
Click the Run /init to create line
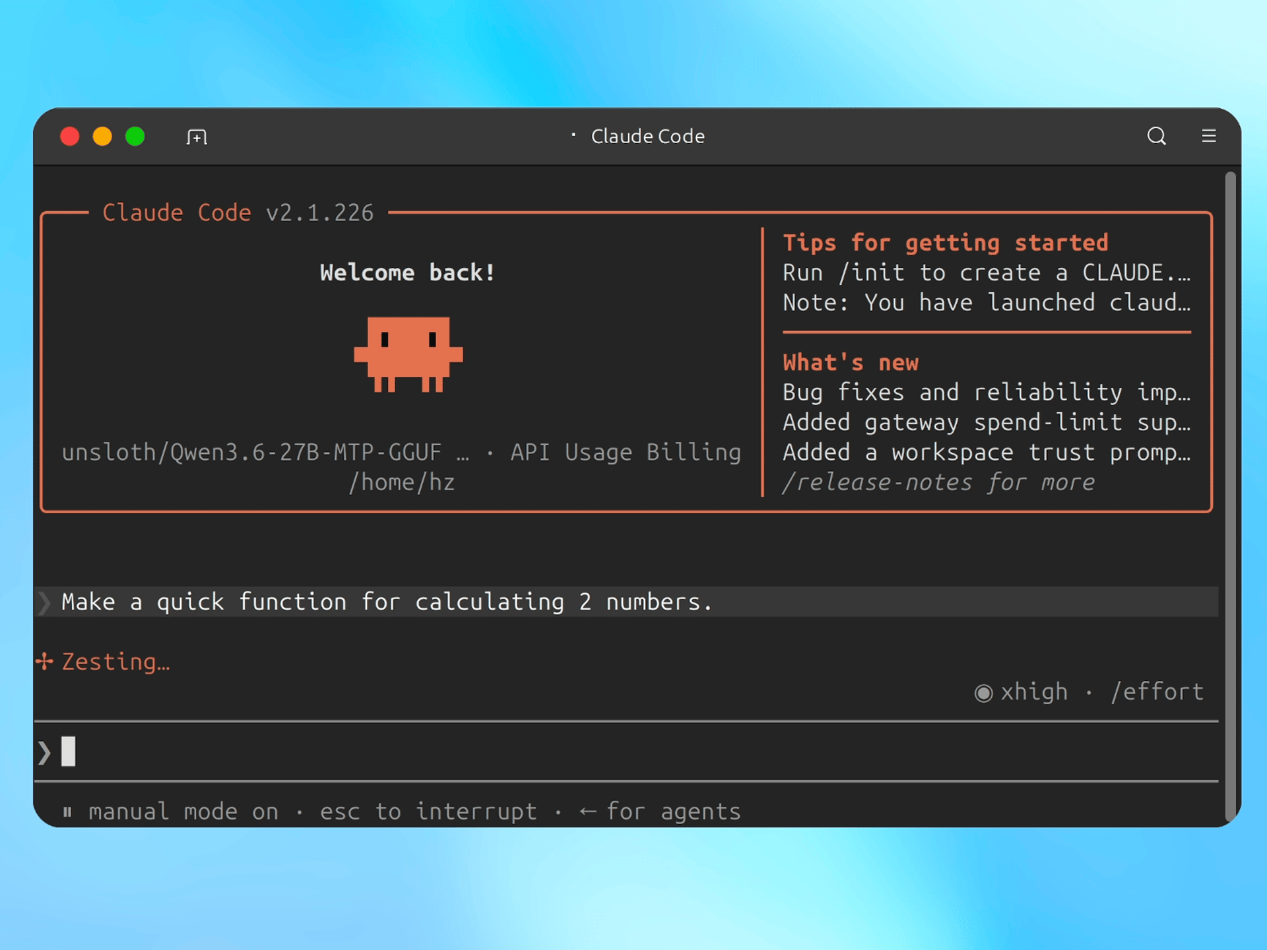987,272
